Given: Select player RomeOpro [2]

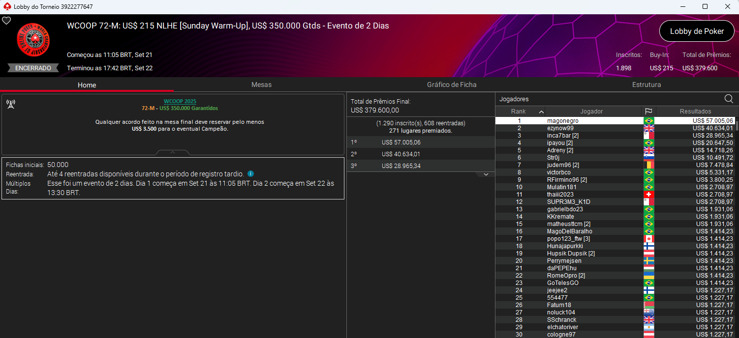Looking at the screenshot, I should click(615, 276).
